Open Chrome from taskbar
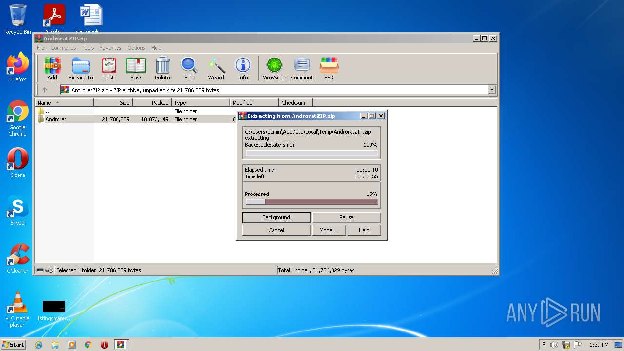Image resolution: width=624 pixels, height=351 pixels. [x=88, y=345]
